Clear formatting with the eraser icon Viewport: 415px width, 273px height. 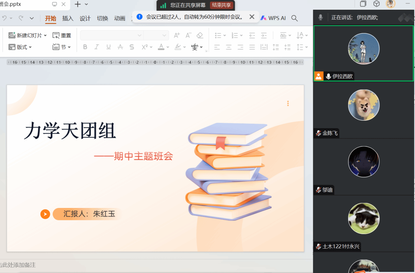click(200, 35)
